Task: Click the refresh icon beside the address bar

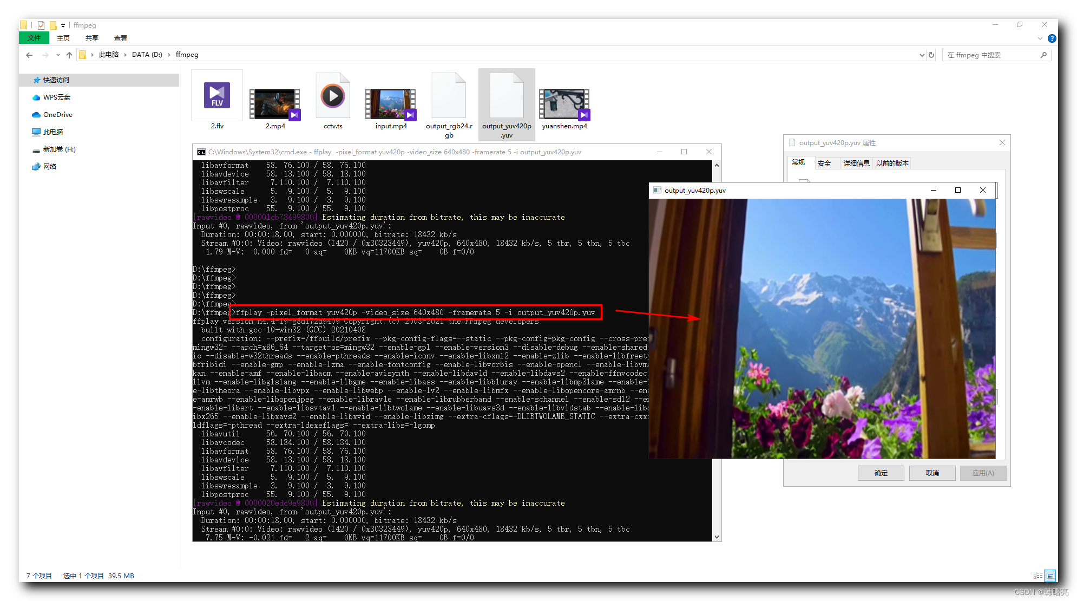Action: click(931, 55)
